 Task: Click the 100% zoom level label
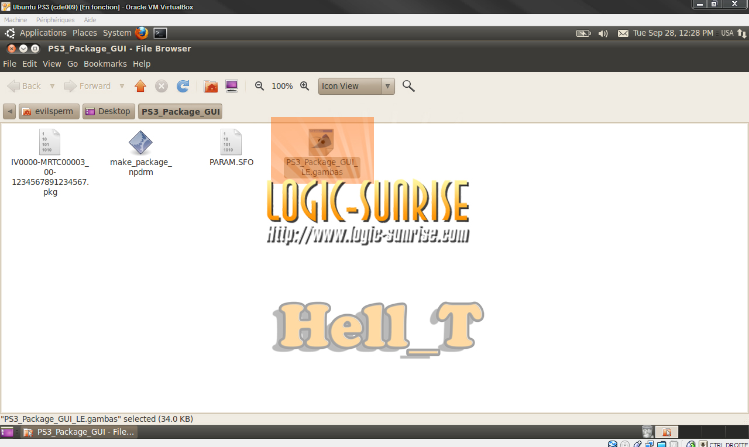(x=282, y=86)
